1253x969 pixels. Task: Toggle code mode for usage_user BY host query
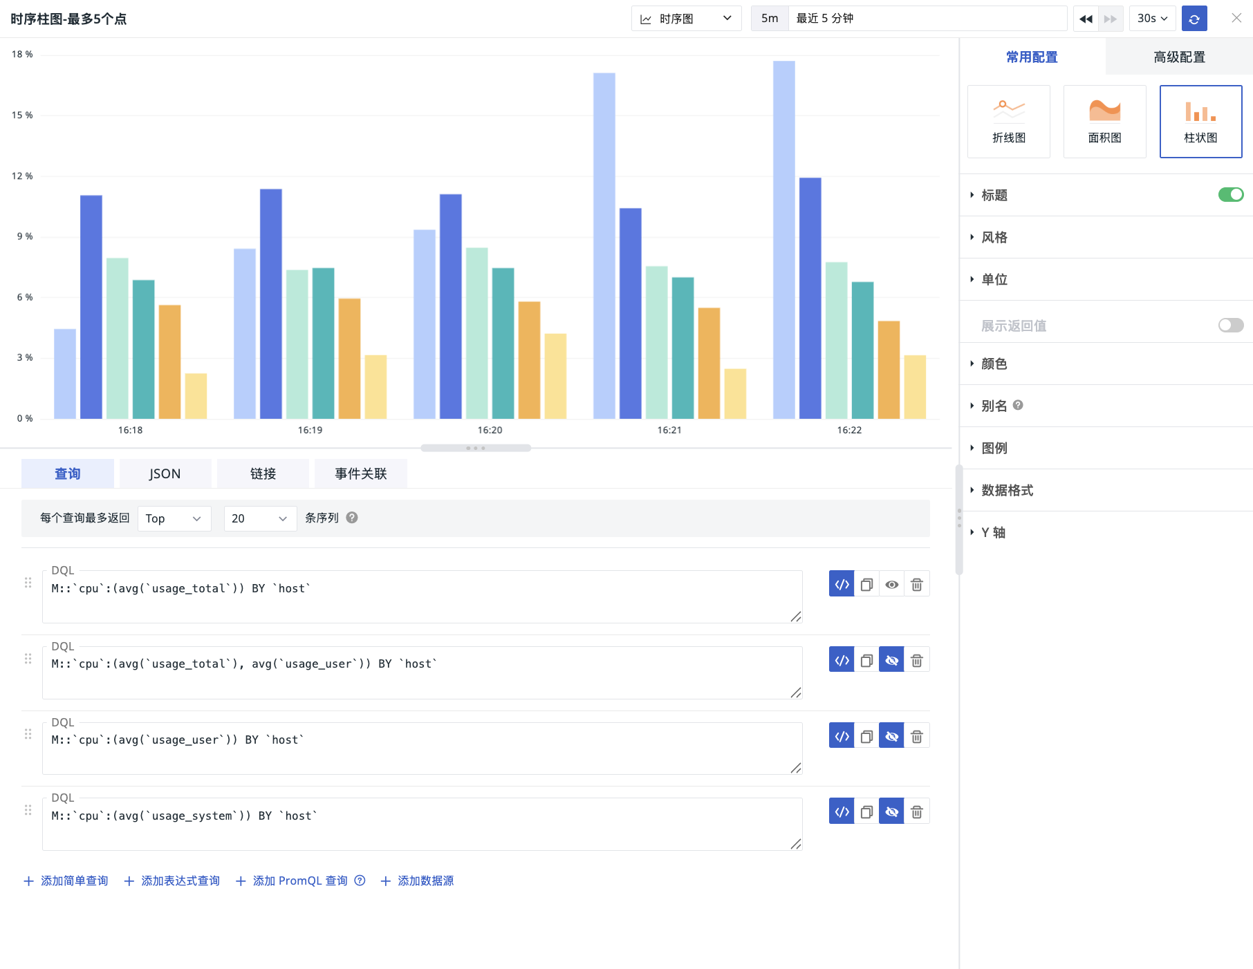tap(842, 737)
